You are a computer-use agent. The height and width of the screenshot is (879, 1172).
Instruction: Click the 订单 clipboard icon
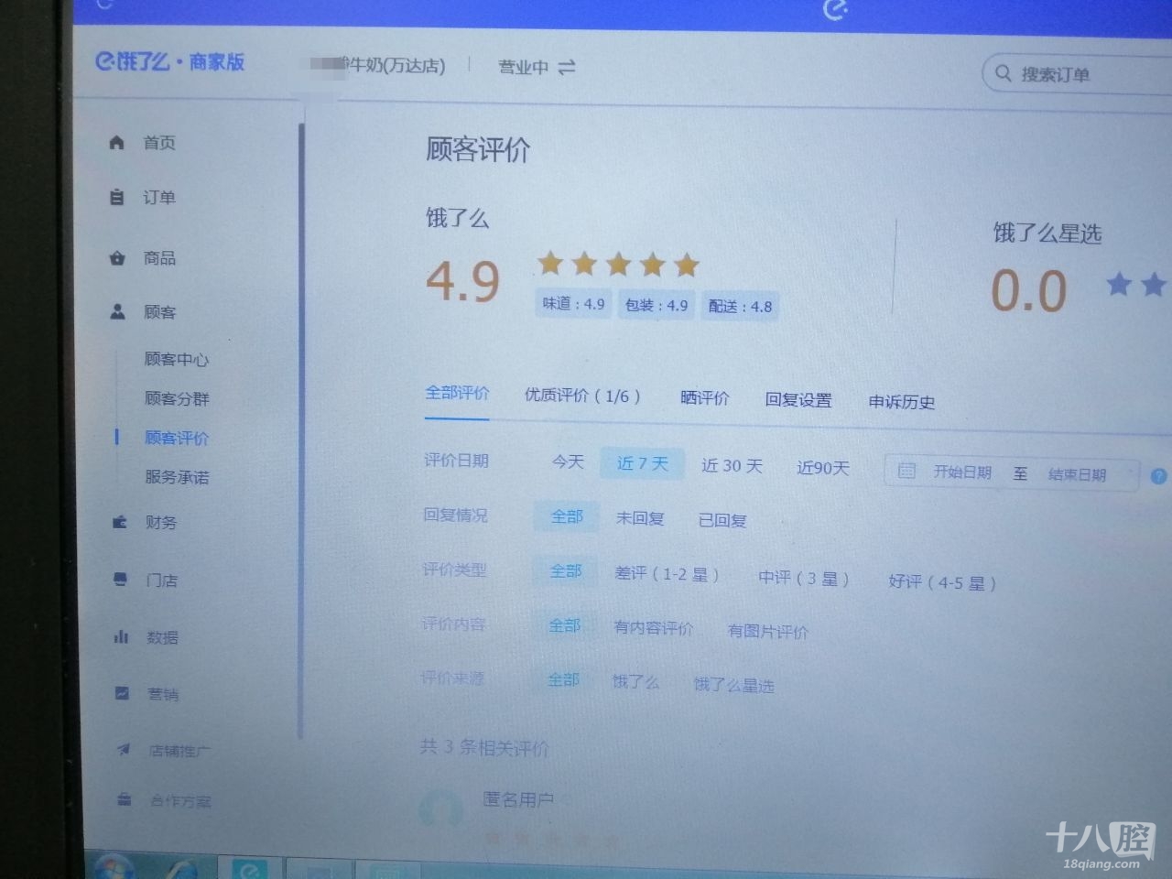pos(116,197)
